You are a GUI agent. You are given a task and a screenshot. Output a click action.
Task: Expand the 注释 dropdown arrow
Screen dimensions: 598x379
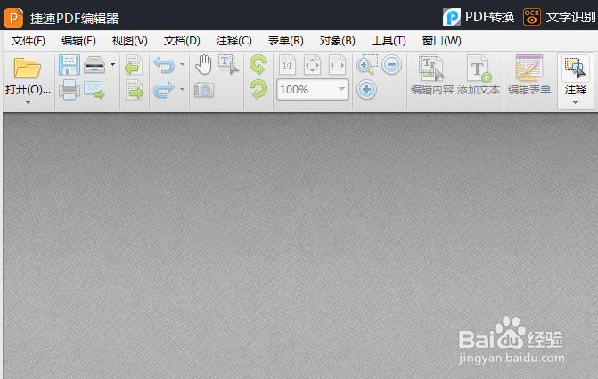coord(575,102)
